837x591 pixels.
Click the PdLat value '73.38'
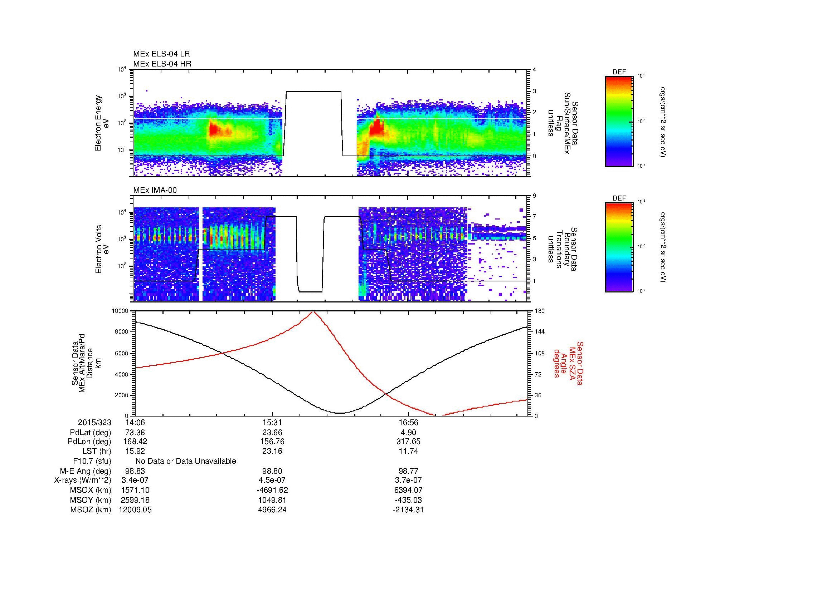[135, 433]
